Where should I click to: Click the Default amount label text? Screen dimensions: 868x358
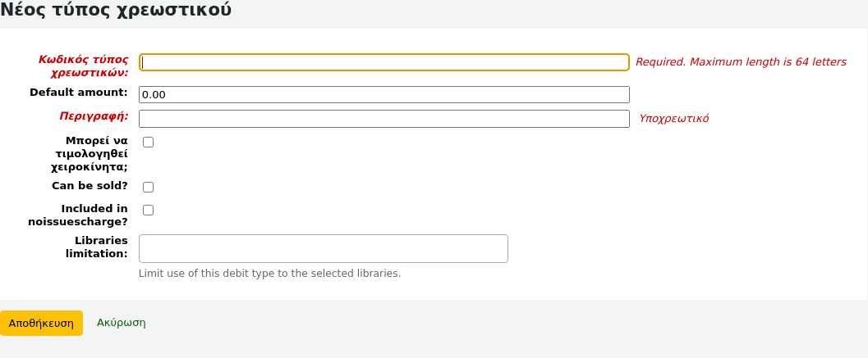pyautogui.click(x=78, y=93)
